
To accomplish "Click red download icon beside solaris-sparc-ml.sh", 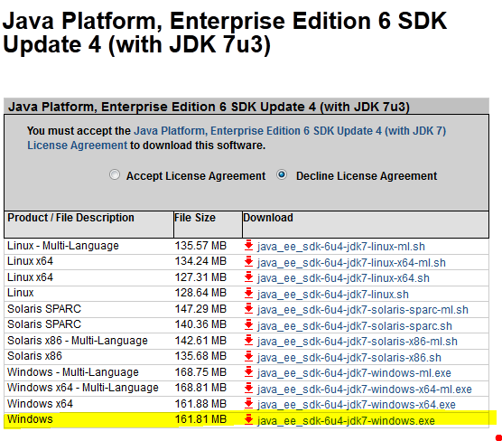I will (249, 309).
